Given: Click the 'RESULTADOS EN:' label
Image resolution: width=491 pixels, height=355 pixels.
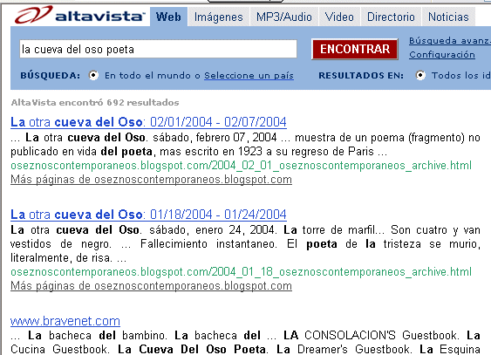Looking at the screenshot, I should pos(361,76).
